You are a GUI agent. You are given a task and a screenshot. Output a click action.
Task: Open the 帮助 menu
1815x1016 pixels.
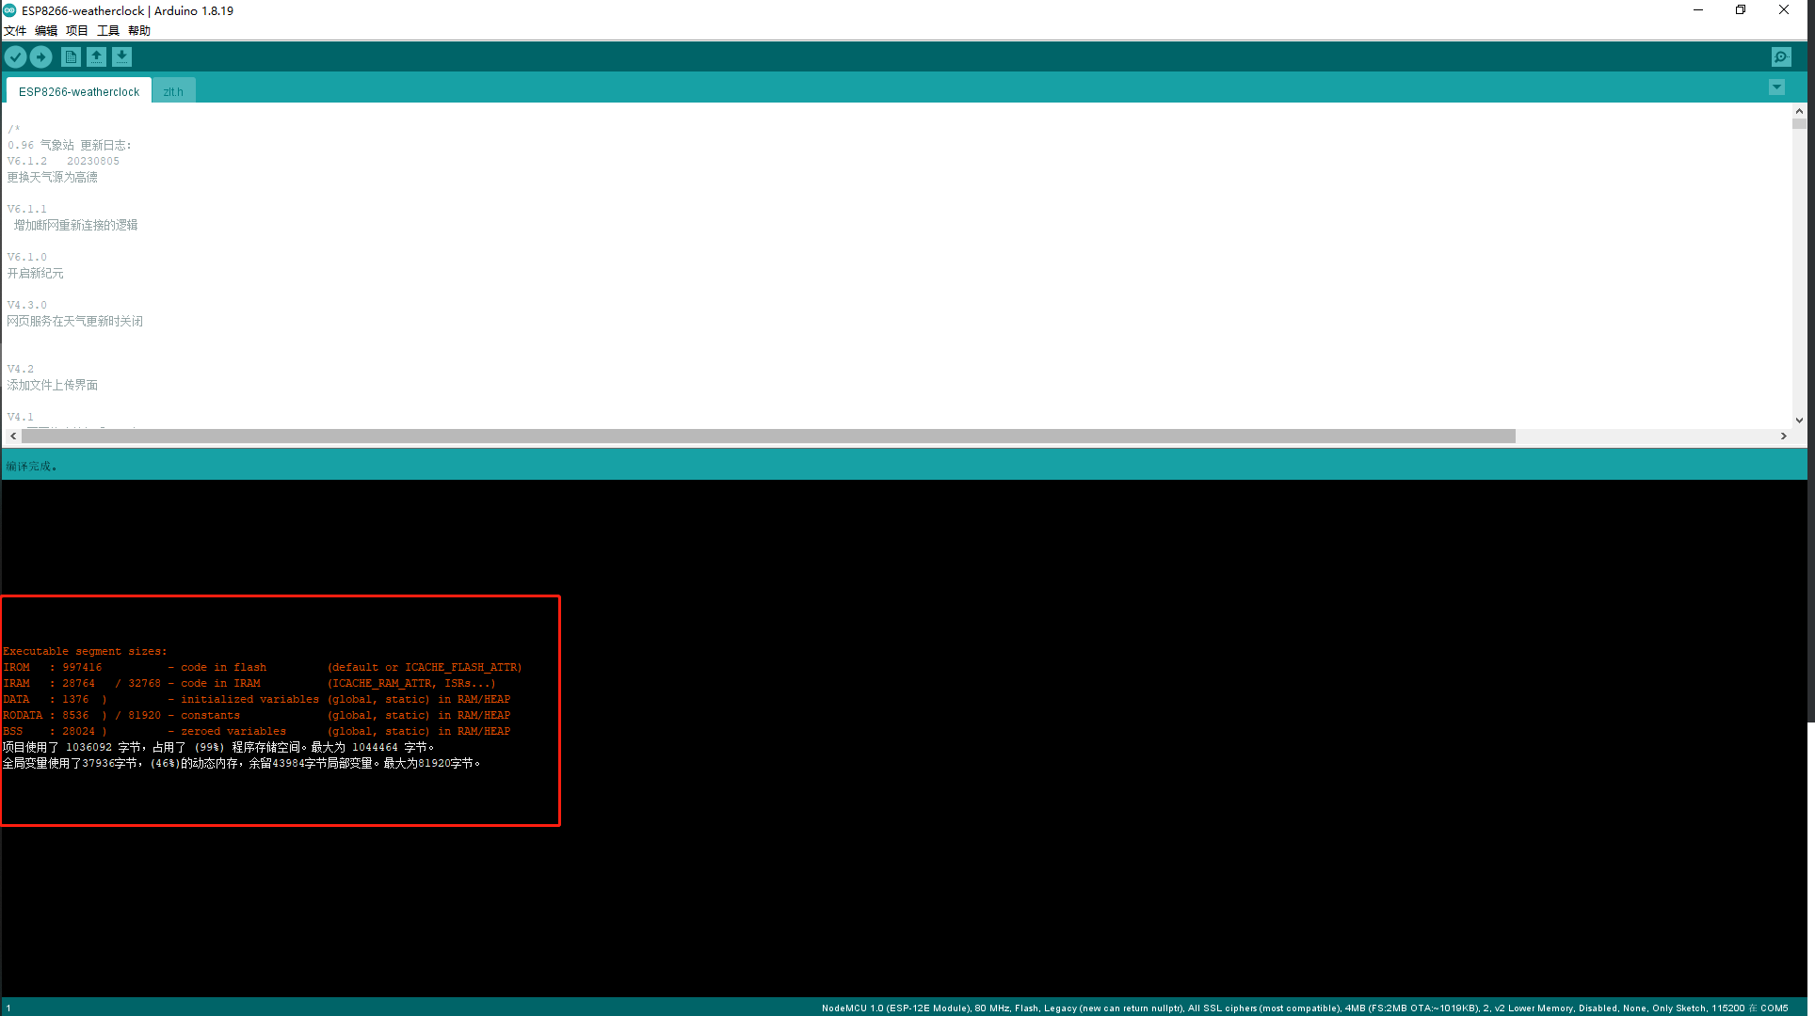coord(139,31)
